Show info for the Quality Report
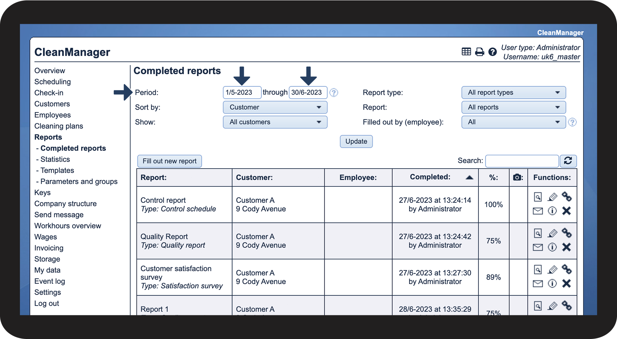Viewport: 617px width, 339px height. point(552,247)
